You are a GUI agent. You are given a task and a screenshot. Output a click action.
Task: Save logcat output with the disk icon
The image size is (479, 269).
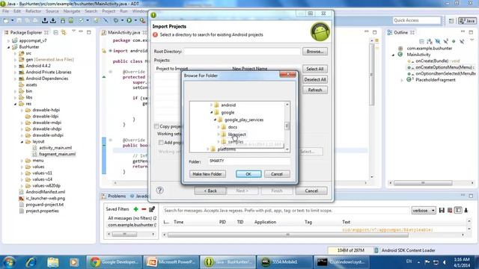(442, 211)
